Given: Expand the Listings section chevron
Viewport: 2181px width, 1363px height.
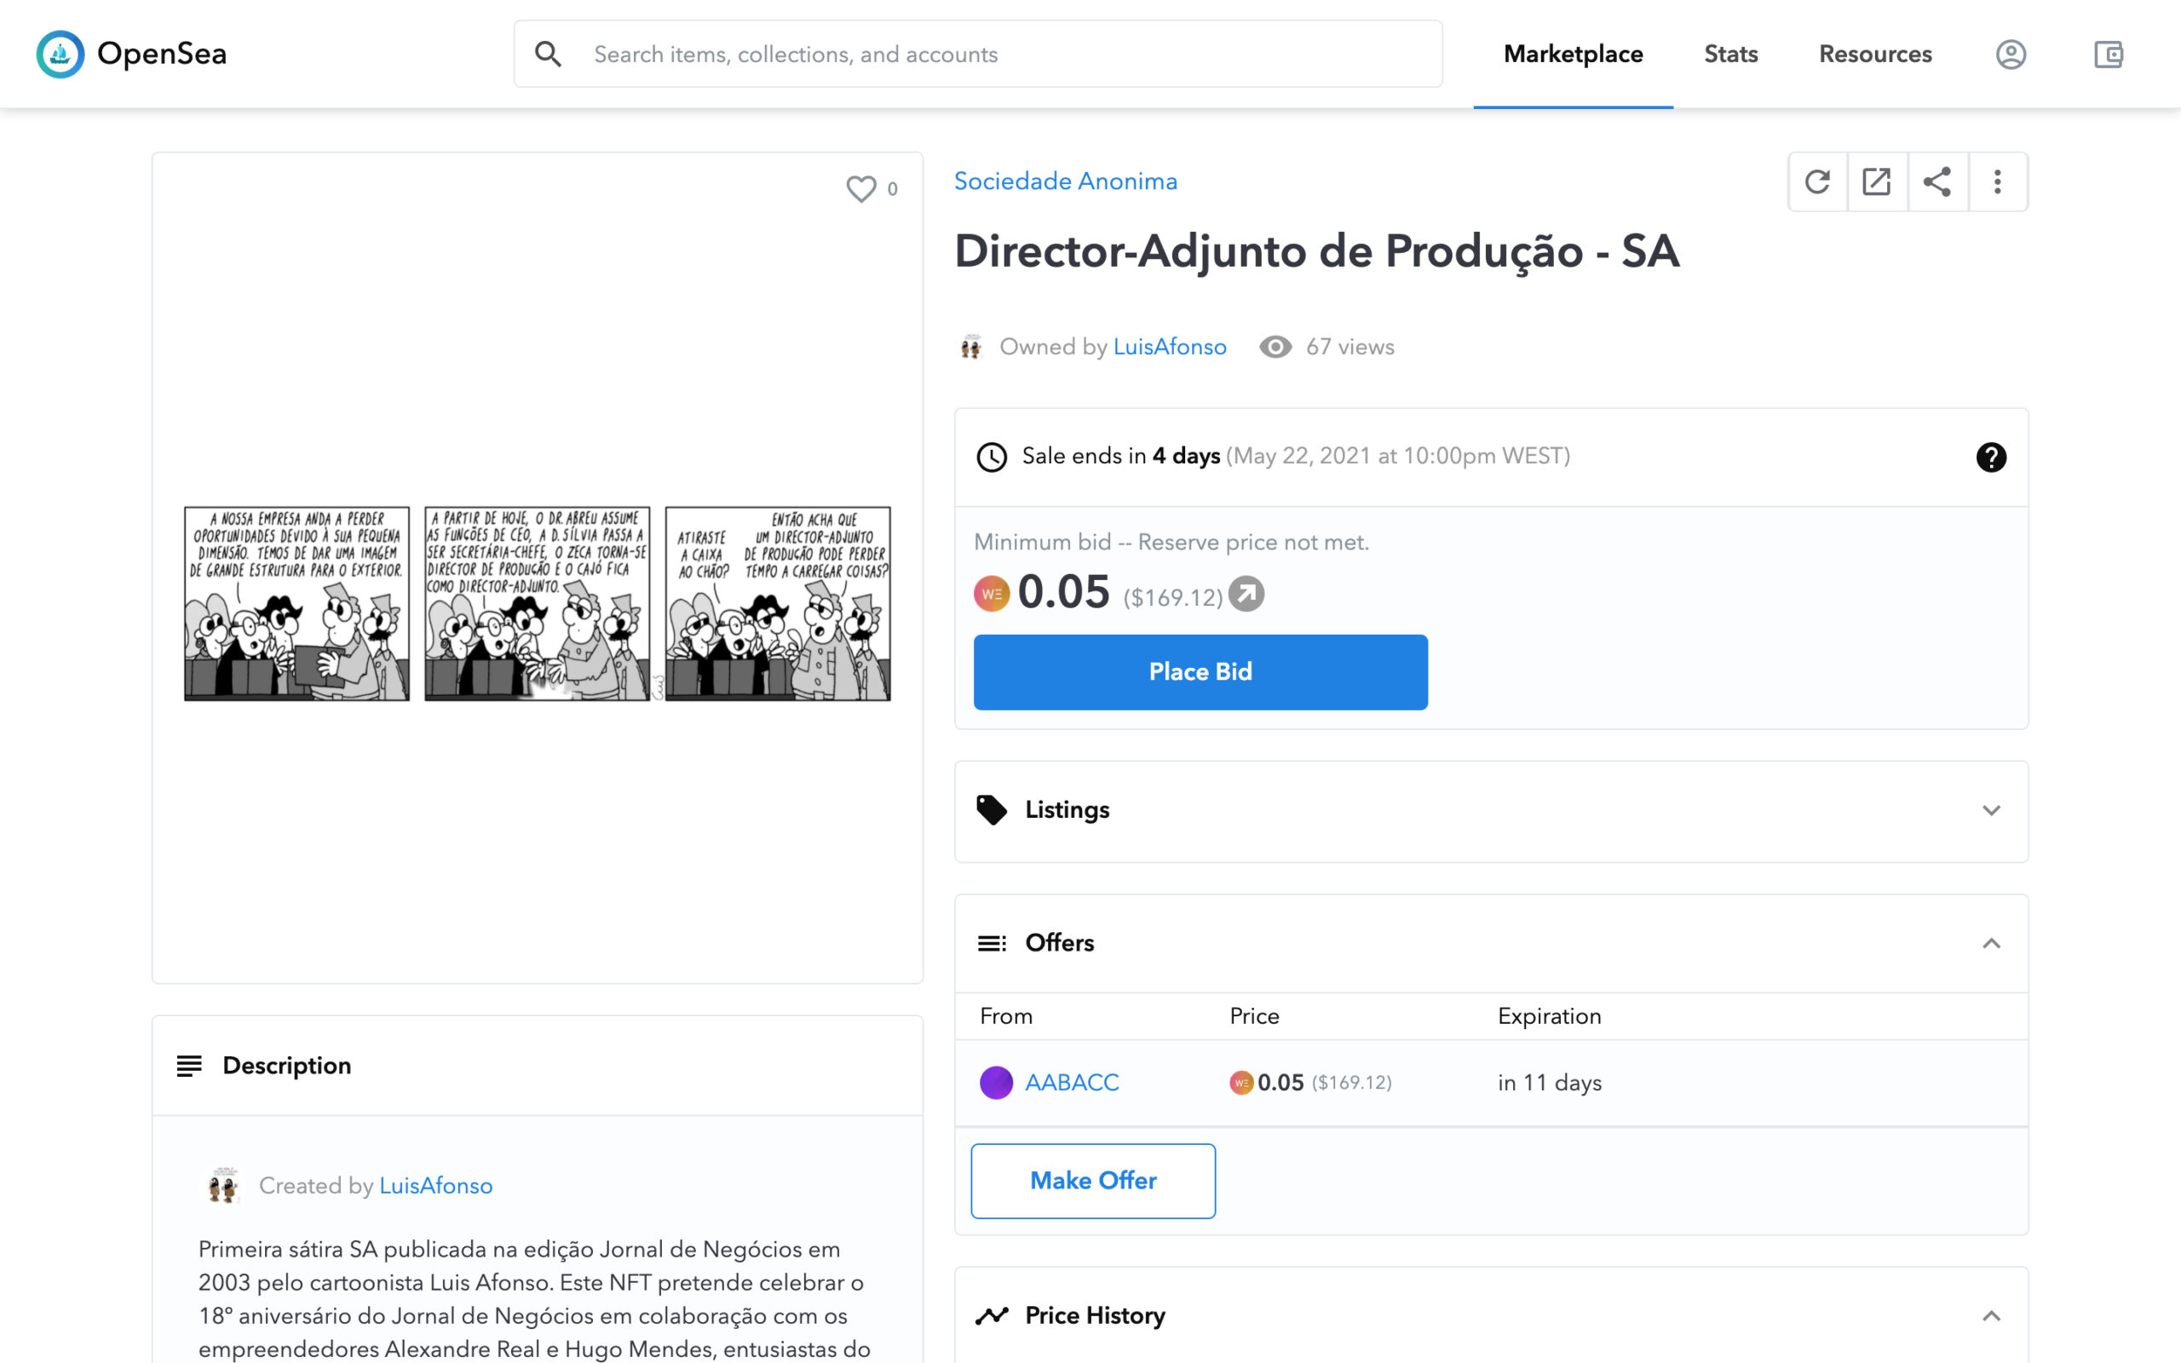Looking at the screenshot, I should tap(1991, 810).
